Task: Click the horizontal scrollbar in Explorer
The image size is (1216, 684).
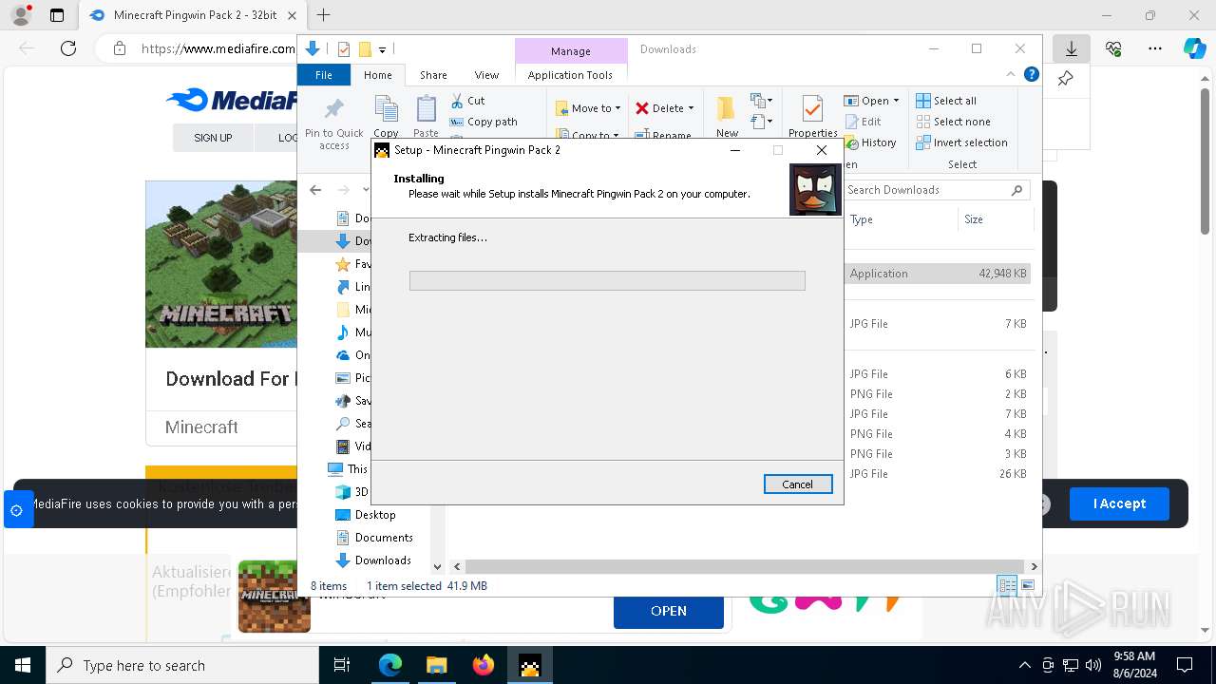Action: click(744, 566)
